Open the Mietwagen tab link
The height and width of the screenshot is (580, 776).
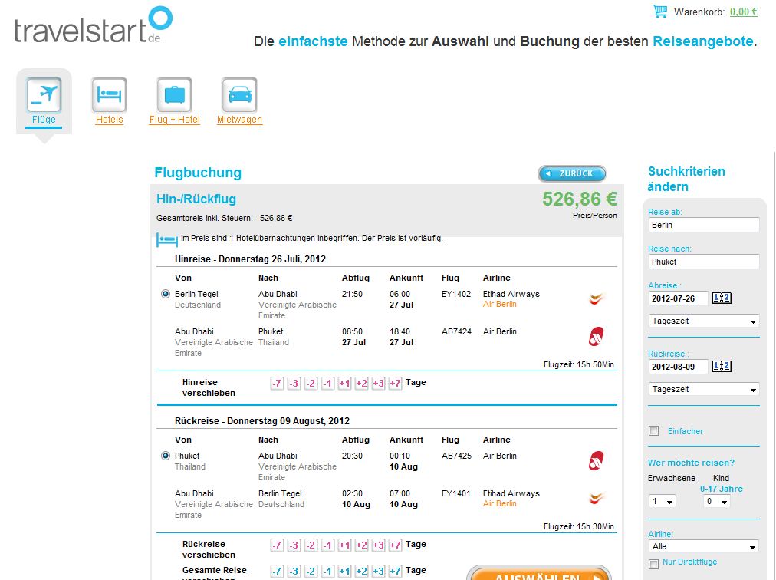click(239, 120)
